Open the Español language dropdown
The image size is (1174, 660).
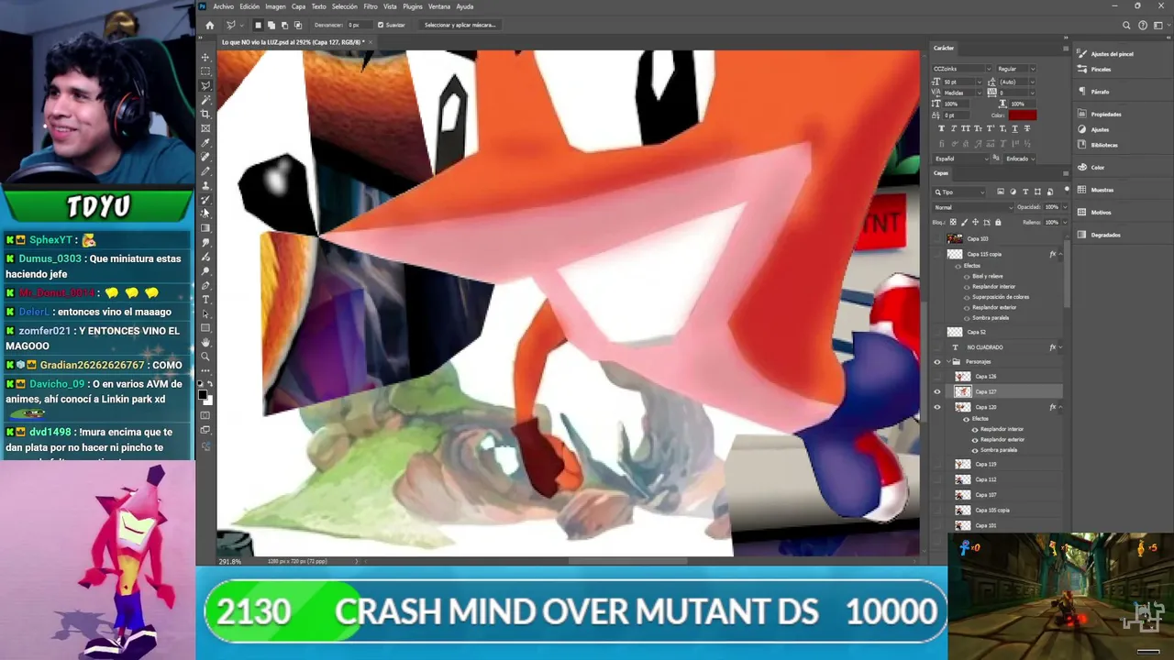tap(960, 159)
